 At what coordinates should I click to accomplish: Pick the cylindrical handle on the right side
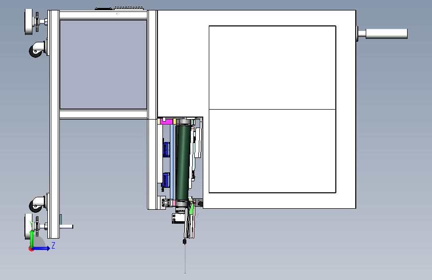[x=386, y=33]
